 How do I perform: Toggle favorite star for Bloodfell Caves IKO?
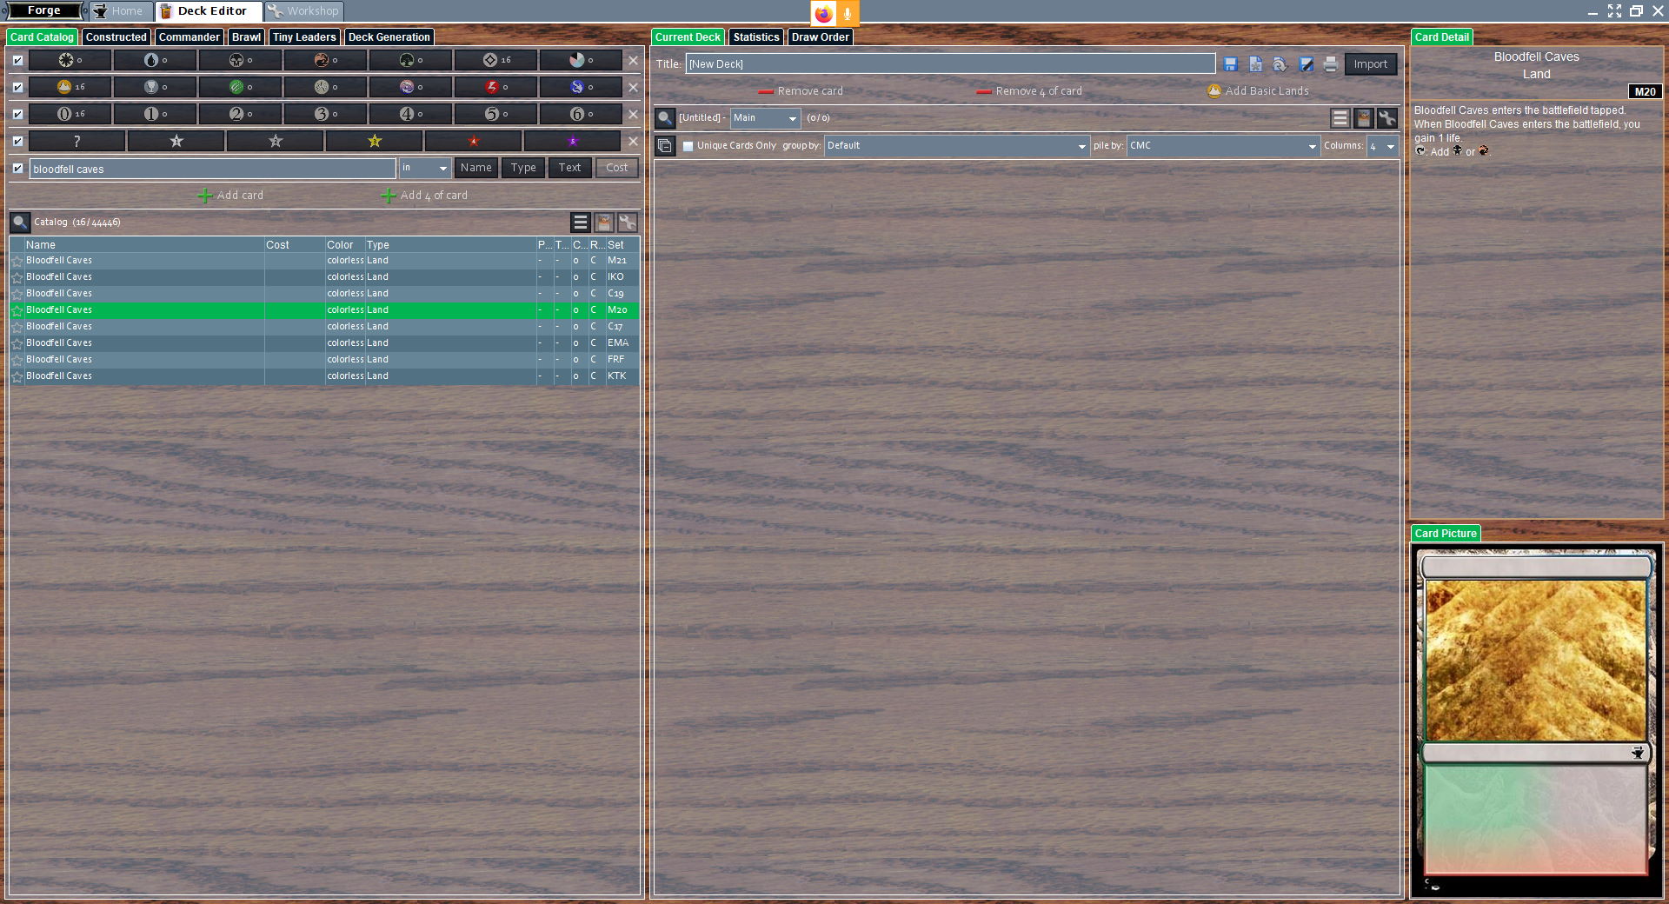point(17,277)
